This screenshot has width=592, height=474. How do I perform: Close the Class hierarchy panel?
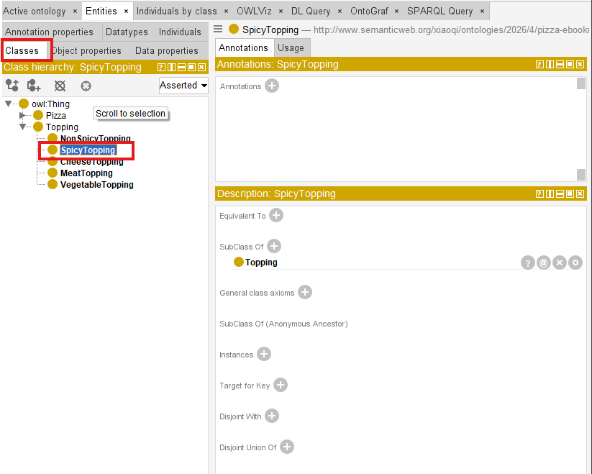coord(202,67)
